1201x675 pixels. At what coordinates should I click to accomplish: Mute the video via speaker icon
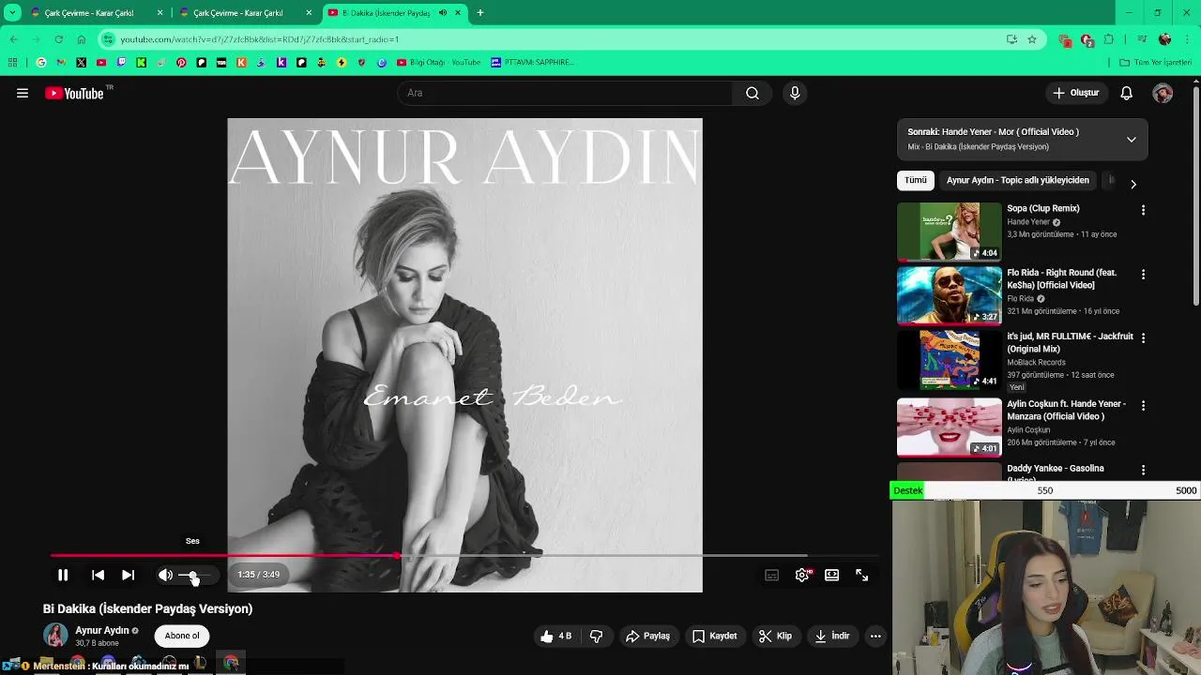[165, 575]
